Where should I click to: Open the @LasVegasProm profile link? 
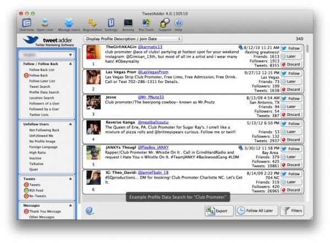[153, 72]
